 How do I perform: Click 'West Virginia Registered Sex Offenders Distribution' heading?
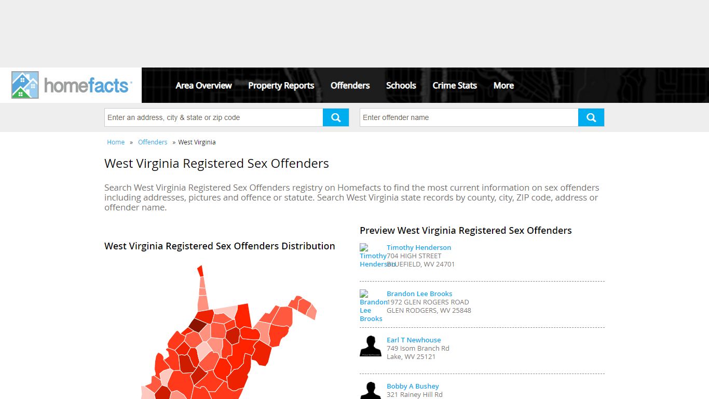(220, 246)
